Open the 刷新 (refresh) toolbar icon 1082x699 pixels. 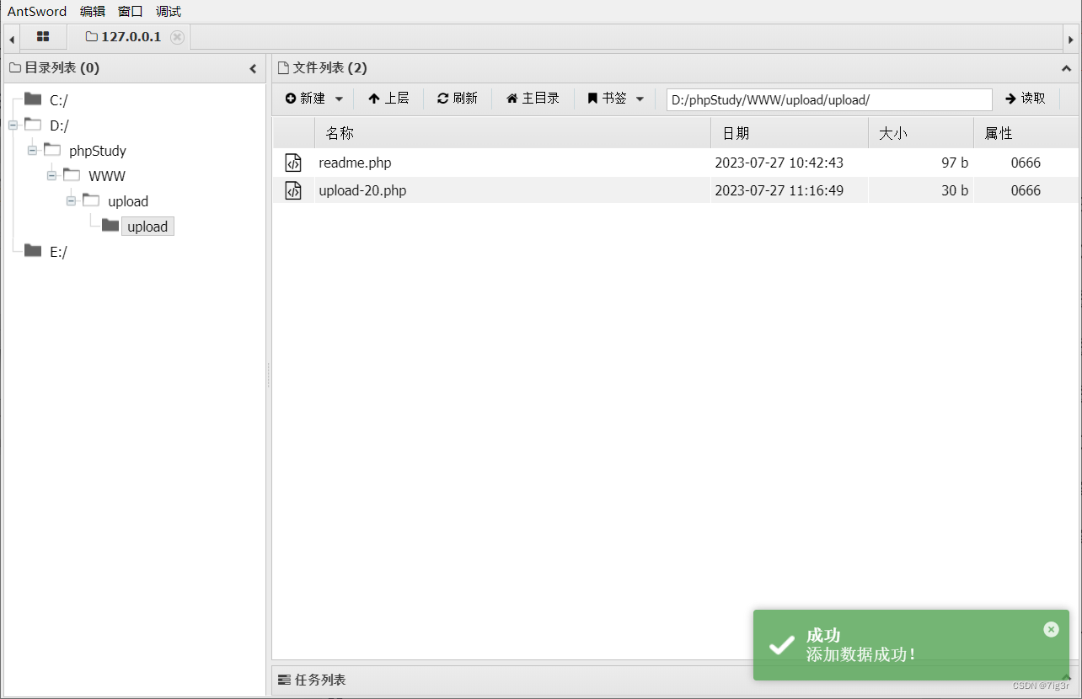[457, 99]
